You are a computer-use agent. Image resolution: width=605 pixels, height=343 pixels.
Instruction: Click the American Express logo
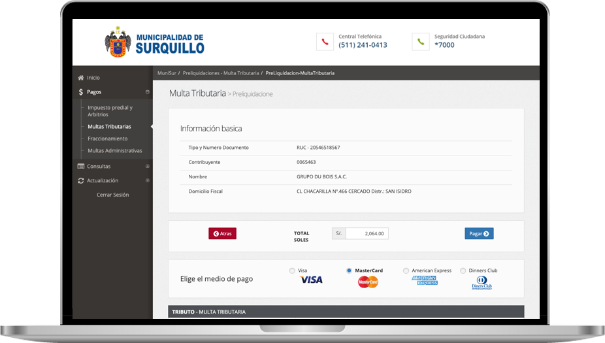coord(424,280)
